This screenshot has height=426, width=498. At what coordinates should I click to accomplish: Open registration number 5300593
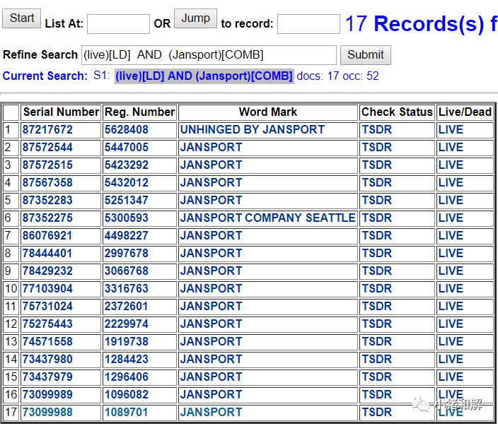(127, 218)
